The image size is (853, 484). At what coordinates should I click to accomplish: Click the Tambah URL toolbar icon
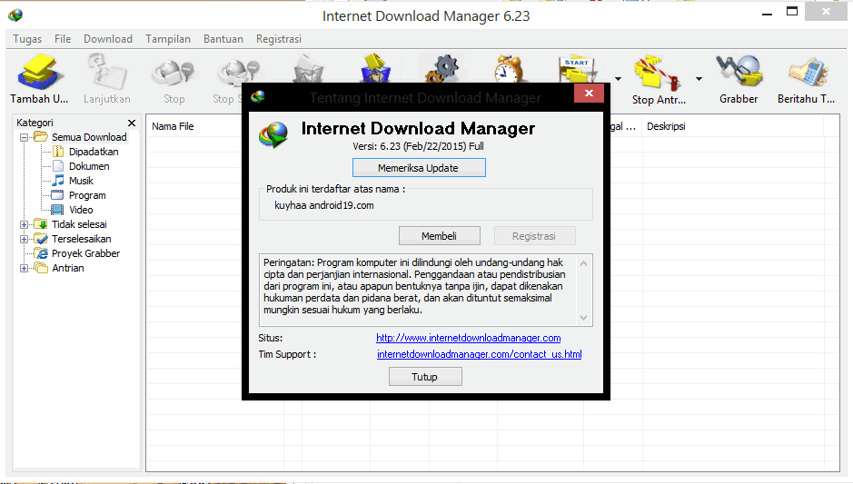39,72
